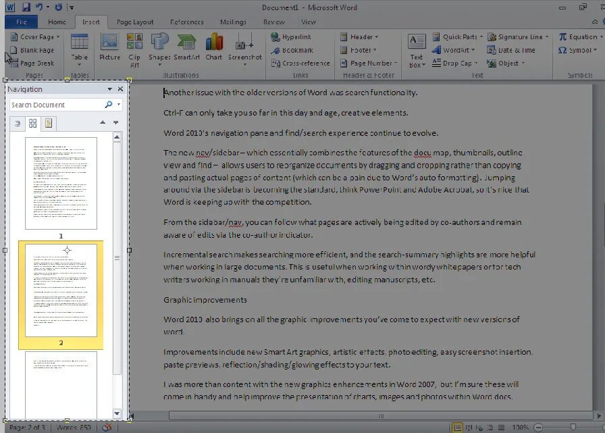605x433 pixels.
Task: Switch to Draft view in status bar
Action: [501, 427]
